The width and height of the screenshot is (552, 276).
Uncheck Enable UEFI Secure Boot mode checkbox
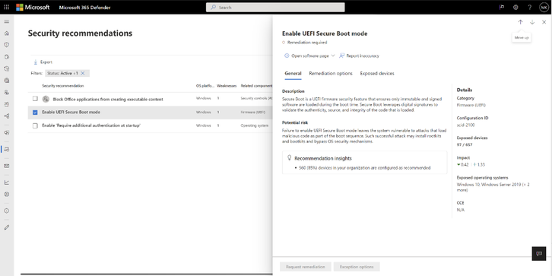35,113
